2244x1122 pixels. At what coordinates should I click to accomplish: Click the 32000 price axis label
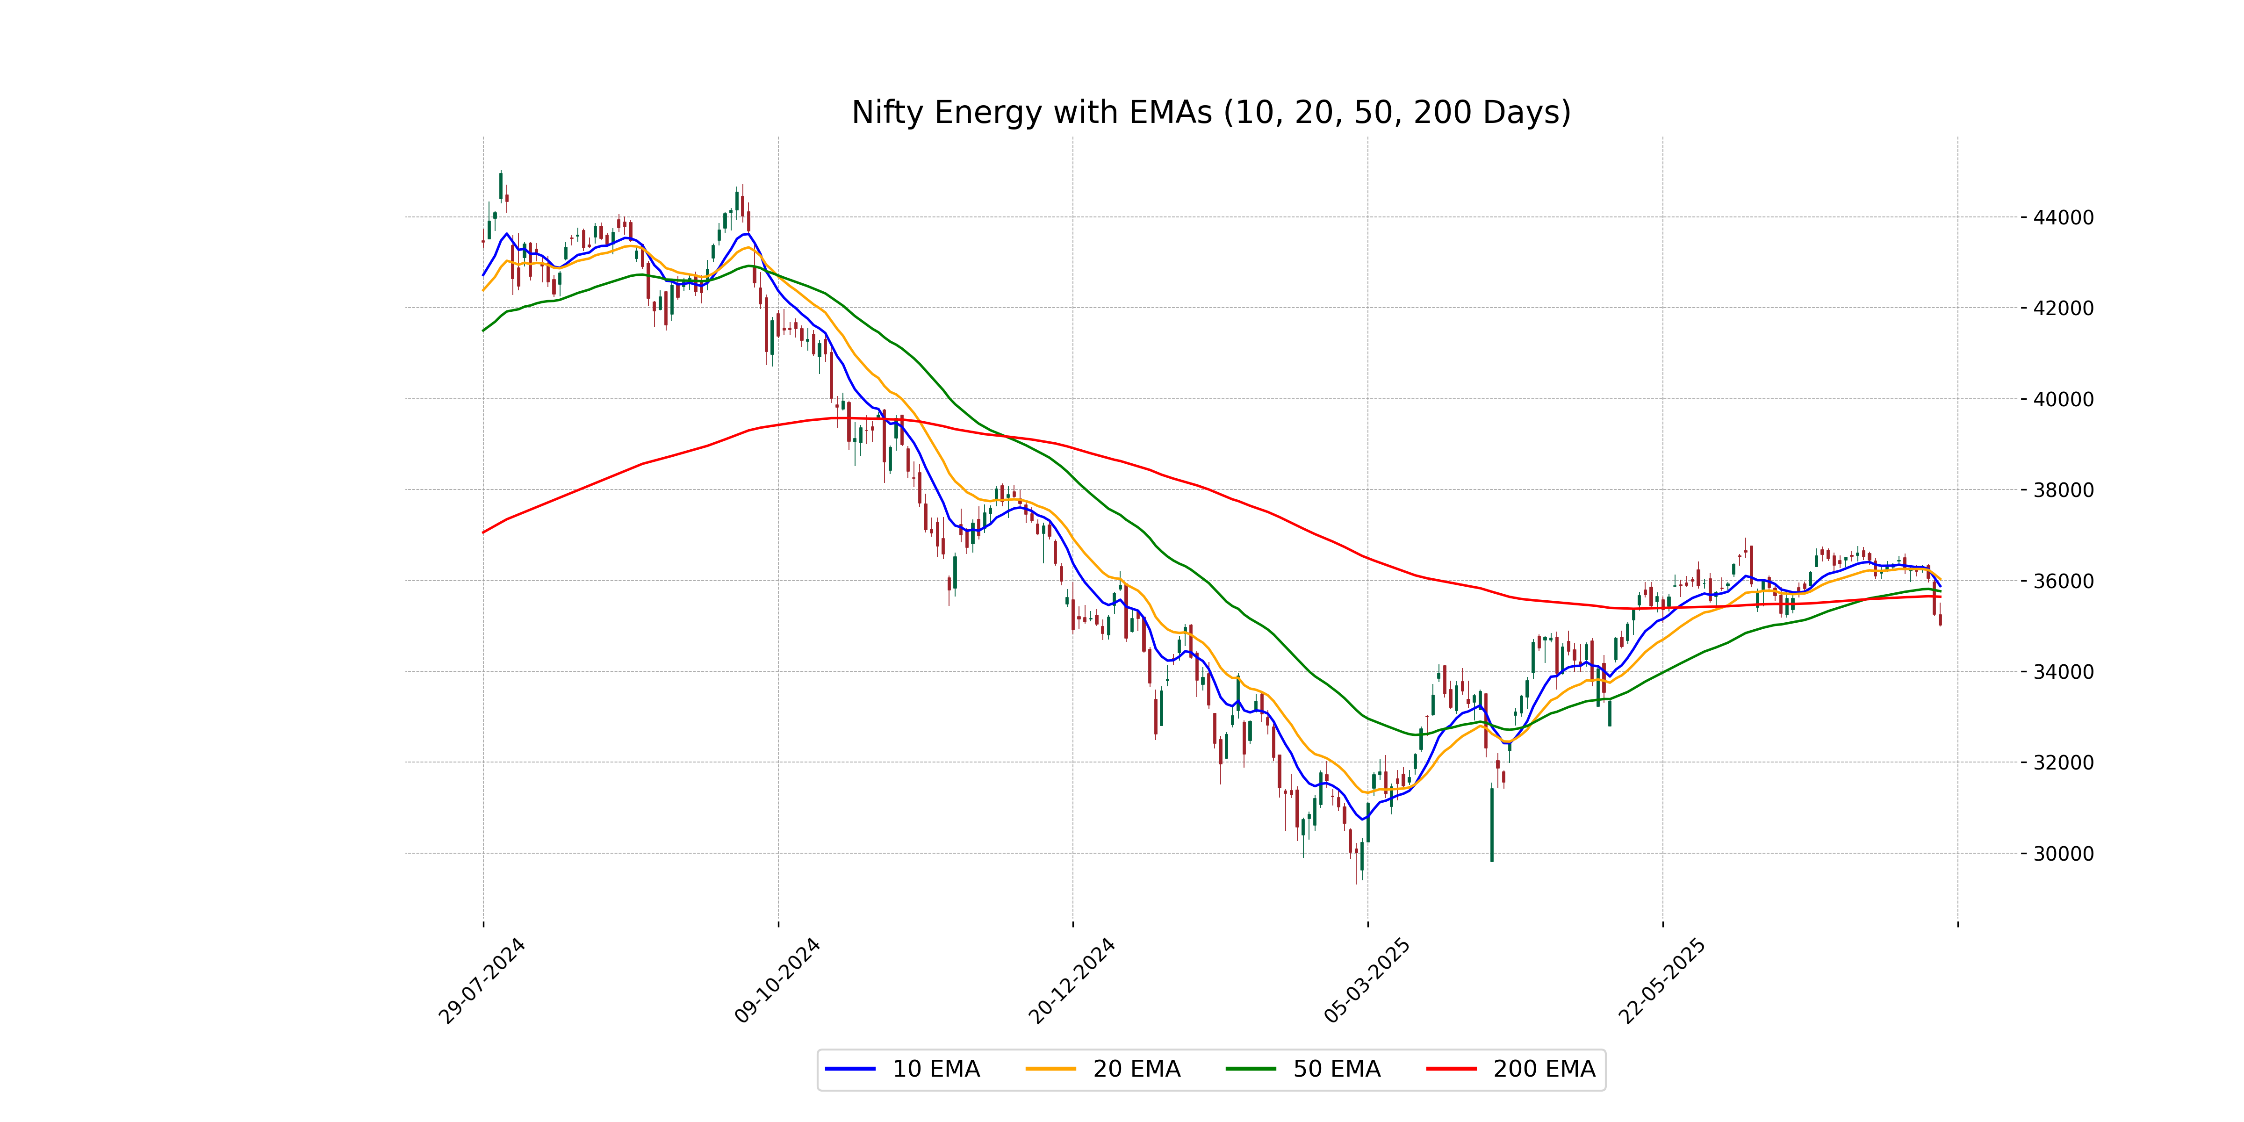tap(2063, 763)
